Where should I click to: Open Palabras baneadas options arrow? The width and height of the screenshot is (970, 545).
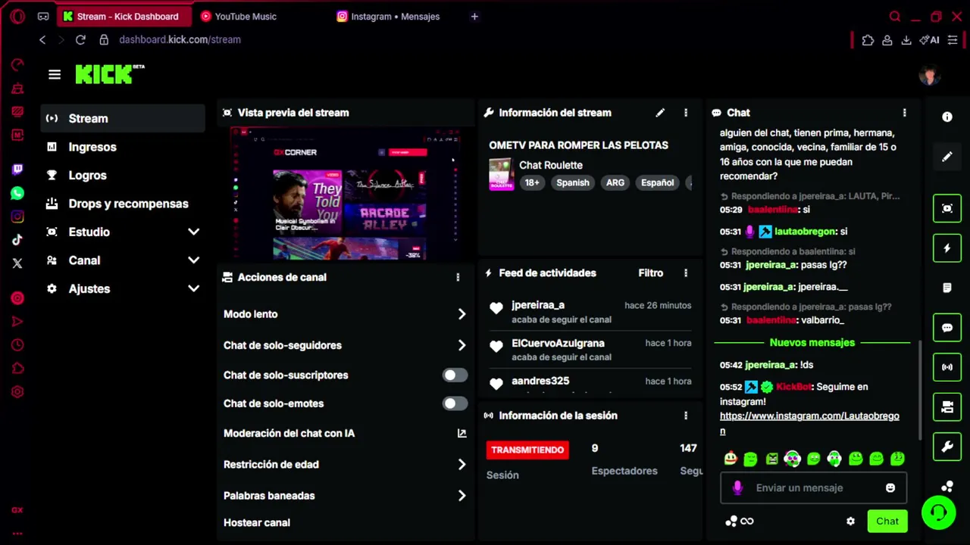462,496
